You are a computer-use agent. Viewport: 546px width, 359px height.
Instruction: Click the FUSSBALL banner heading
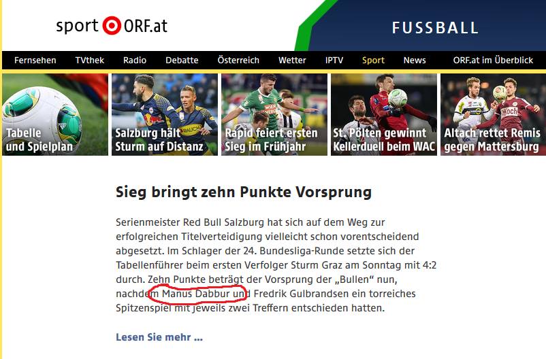435,28
